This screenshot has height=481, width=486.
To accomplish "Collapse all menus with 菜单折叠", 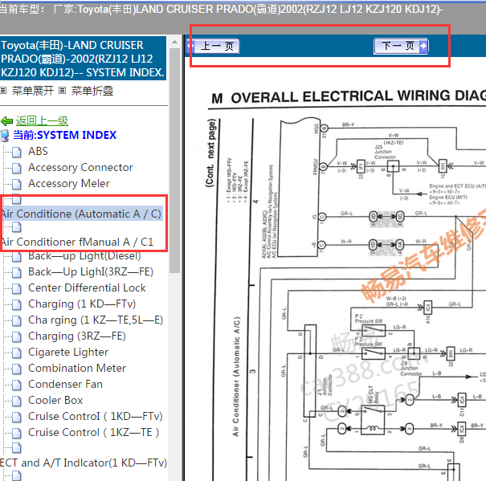I will (92, 91).
